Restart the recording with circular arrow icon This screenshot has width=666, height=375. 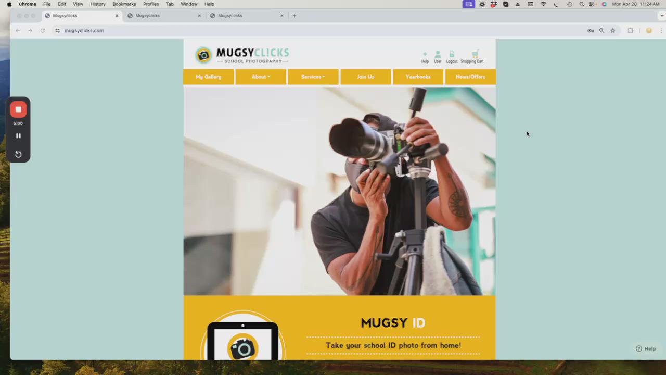tap(18, 154)
